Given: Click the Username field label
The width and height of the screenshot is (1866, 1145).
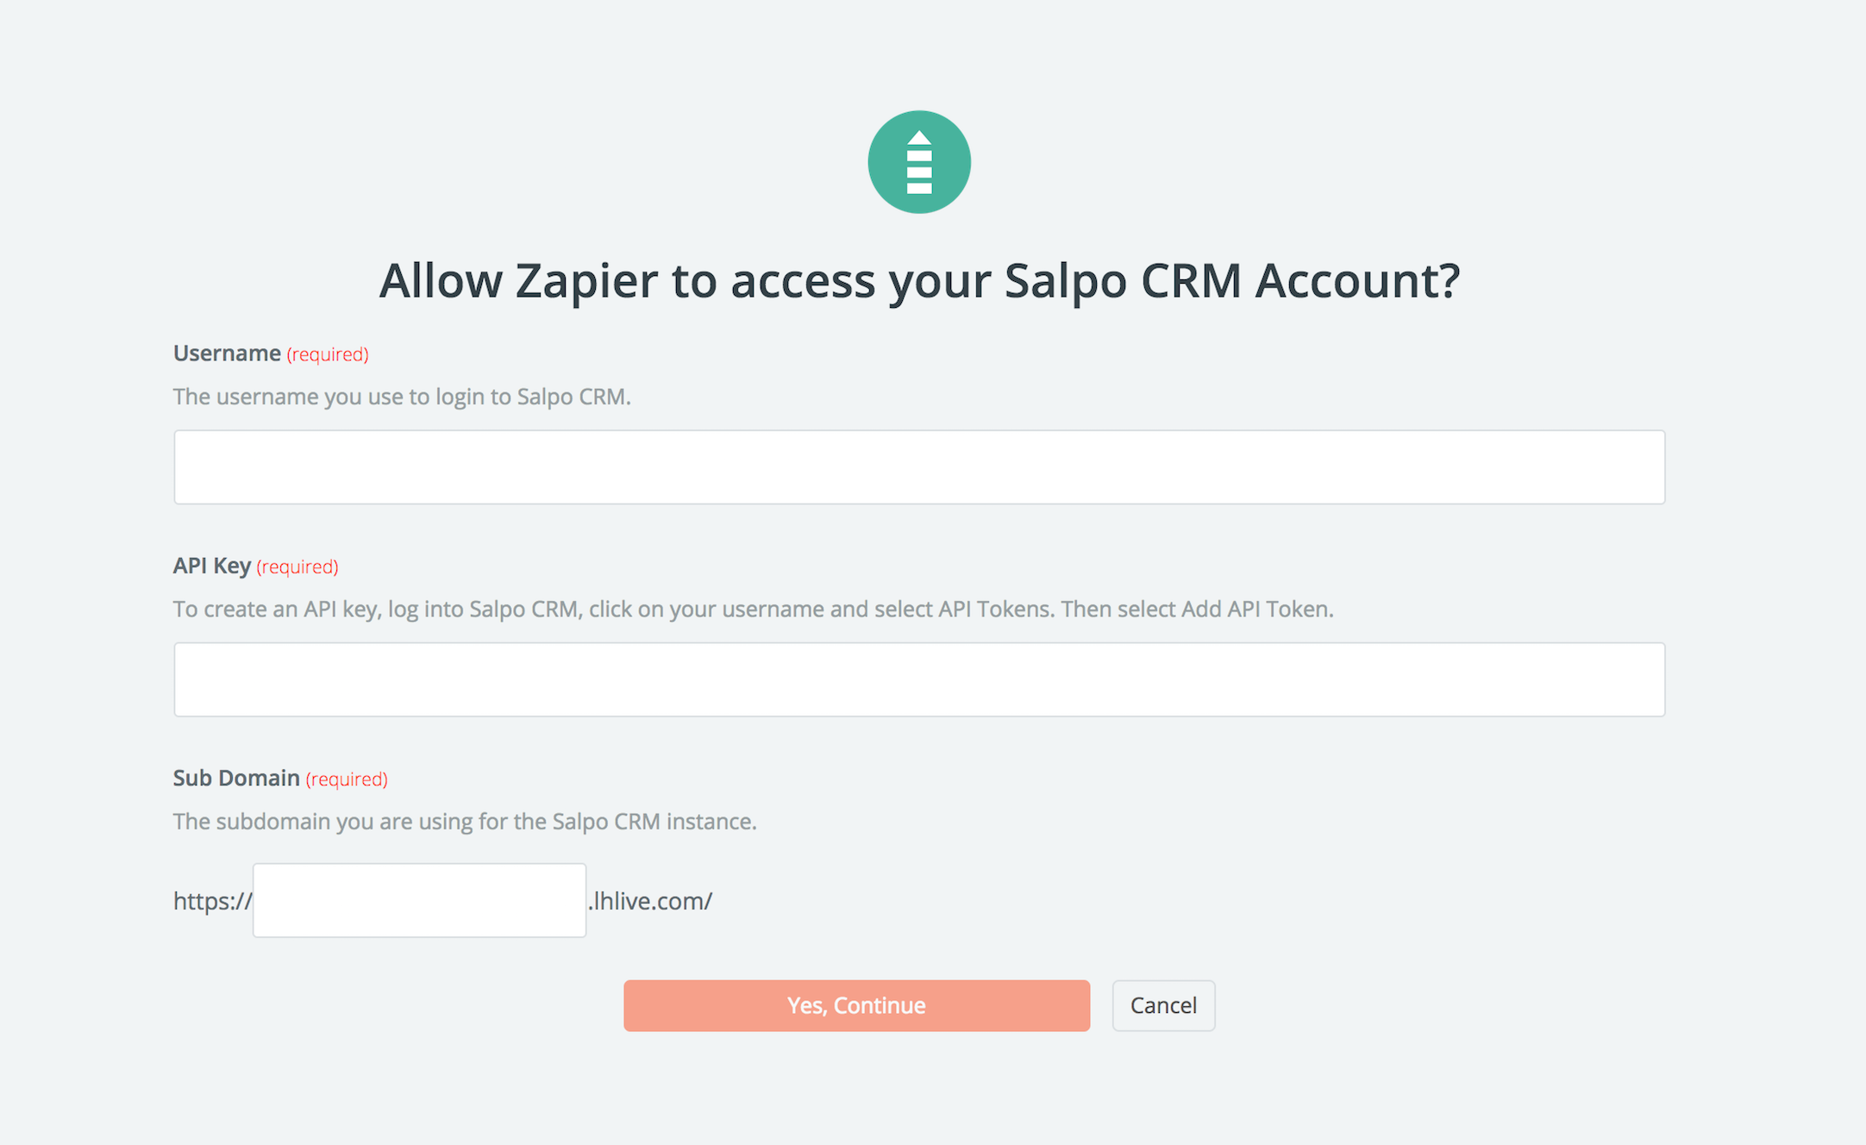Looking at the screenshot, I should point(227,354).
